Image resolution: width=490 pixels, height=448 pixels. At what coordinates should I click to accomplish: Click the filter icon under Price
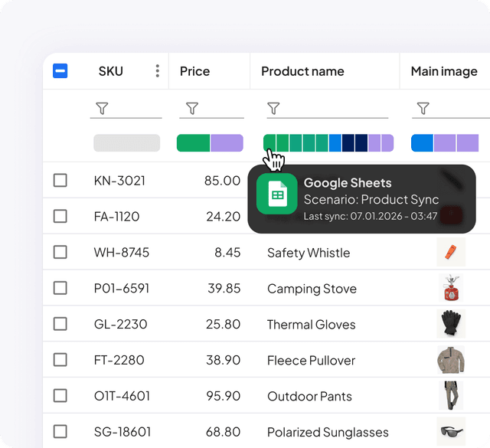pos(192,110)
